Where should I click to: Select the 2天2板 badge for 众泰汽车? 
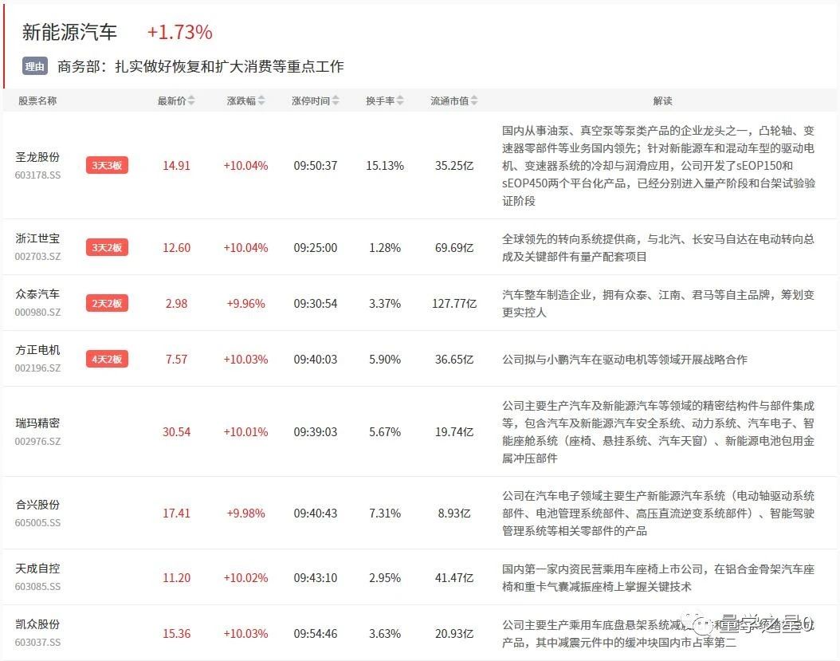pyautogui.click(x=107, y=303)
